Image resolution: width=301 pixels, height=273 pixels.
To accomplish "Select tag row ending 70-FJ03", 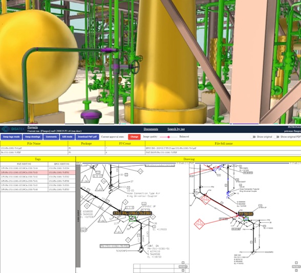I will [x=38, y=185].
